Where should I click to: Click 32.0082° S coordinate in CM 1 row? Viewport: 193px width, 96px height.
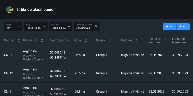click(x=58, y=53)
